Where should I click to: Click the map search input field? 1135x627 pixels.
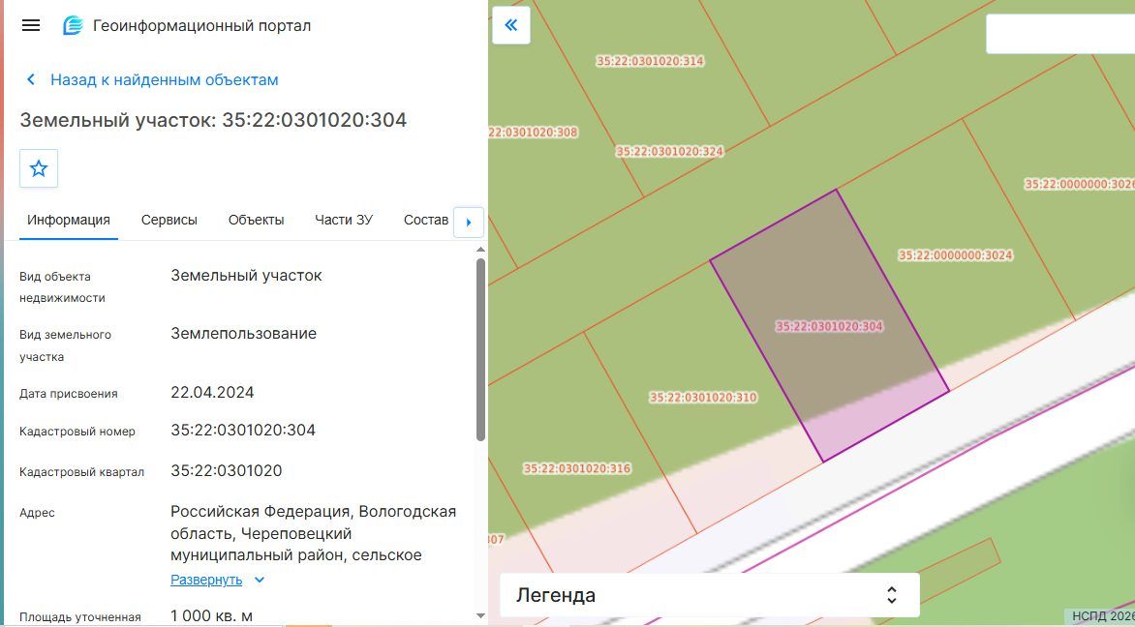coord(1060,34)
